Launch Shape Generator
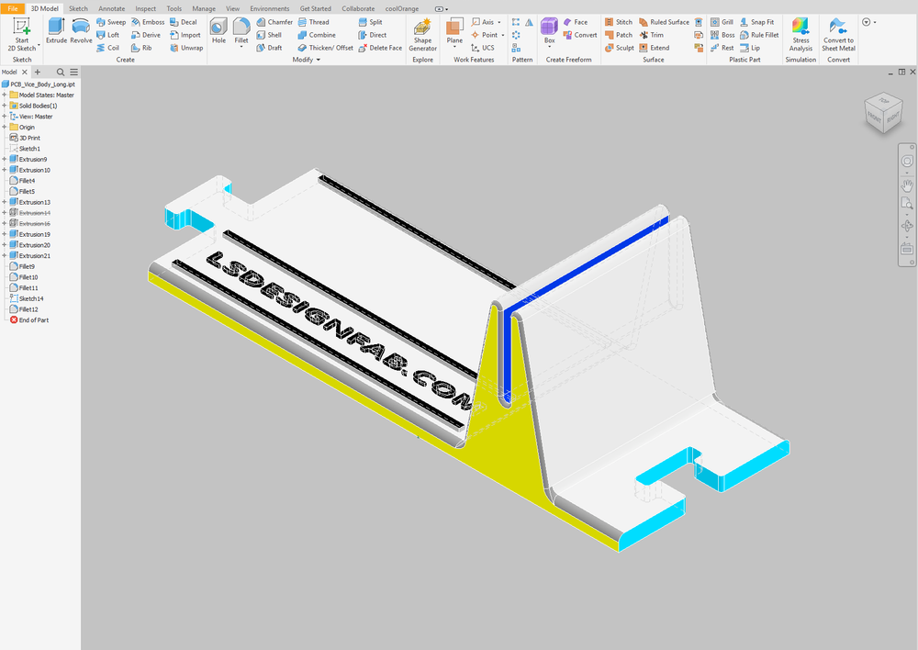 (x=422, y=35)
